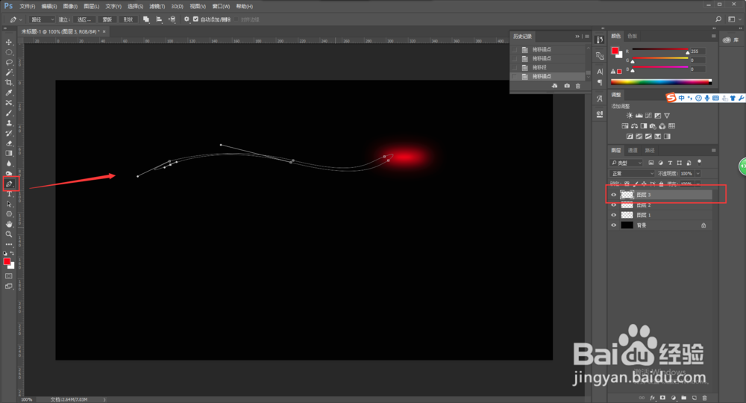Open the search icon at top right
Viewport: 746px width, 403px height.
718,19
